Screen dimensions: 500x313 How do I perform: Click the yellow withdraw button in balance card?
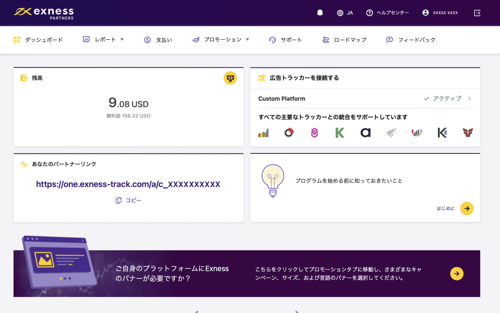pyautogui.click(x=230, y=78)
